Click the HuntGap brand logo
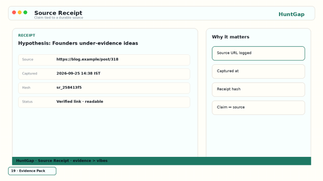The height and width of the screenshot is (181, 323). (x=291, y=14)
